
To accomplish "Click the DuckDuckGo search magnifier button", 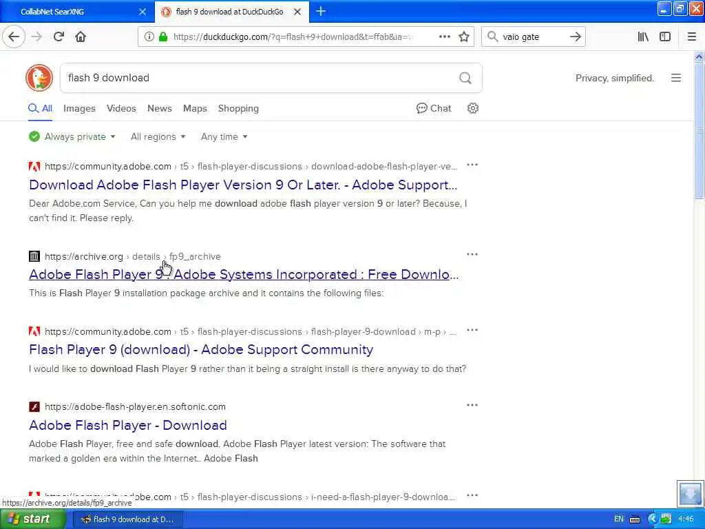I will 465,78.
